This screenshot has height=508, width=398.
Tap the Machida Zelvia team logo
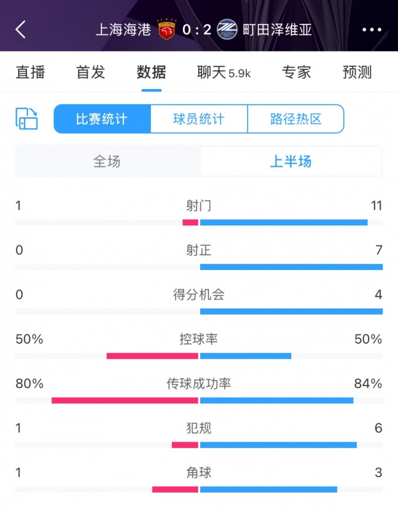pyautogui.click(x=227, y=29)
